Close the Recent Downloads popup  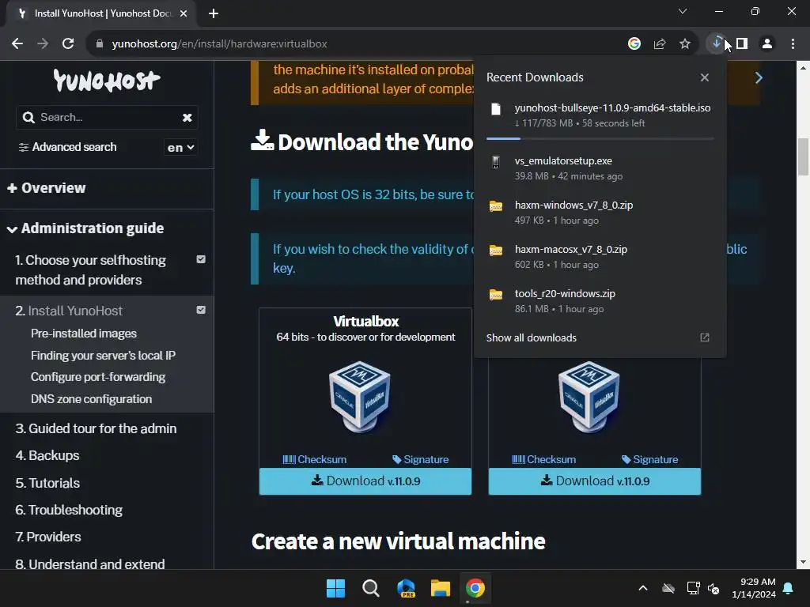[705, 77]
